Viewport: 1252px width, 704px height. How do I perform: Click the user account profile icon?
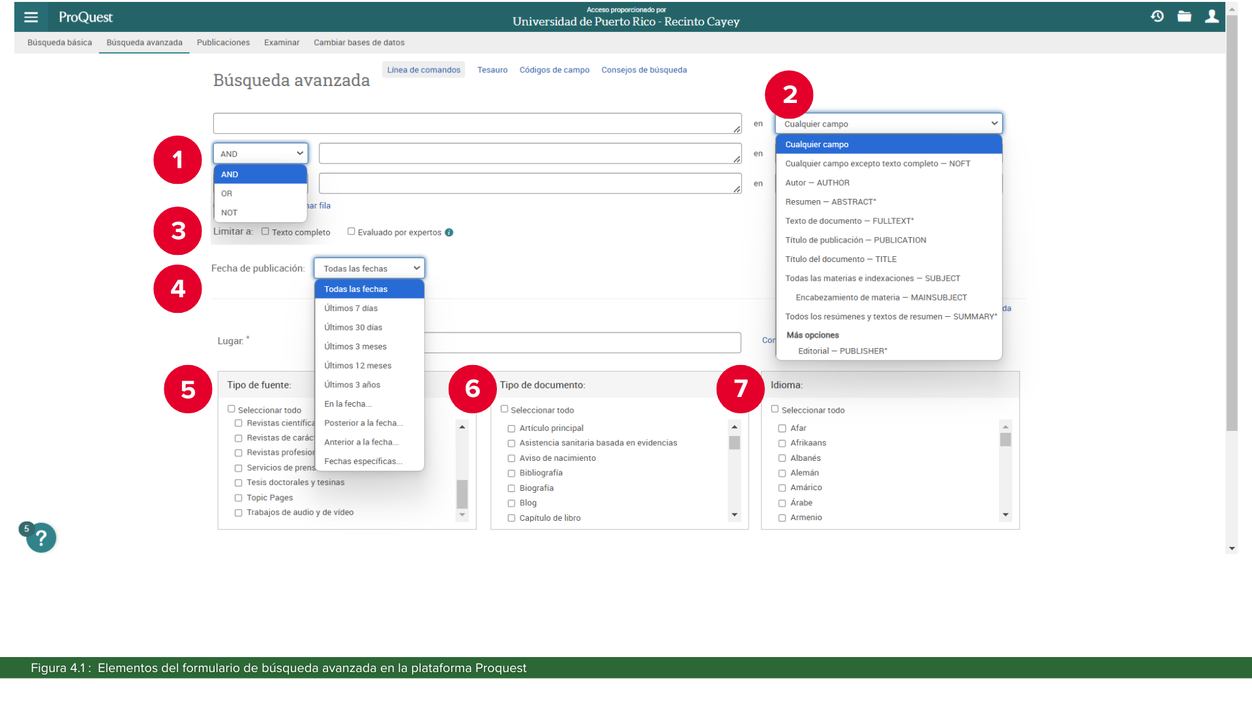point(1212,16)
